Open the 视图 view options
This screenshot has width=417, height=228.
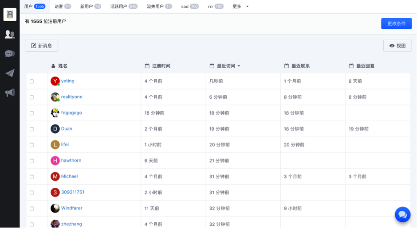[397, 46]
